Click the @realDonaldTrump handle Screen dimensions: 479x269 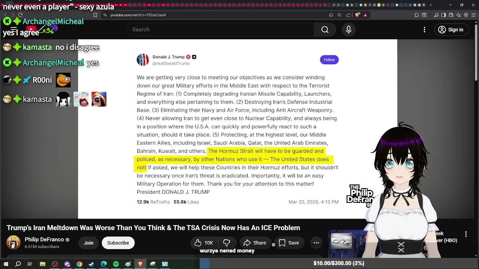pos(171,64)
